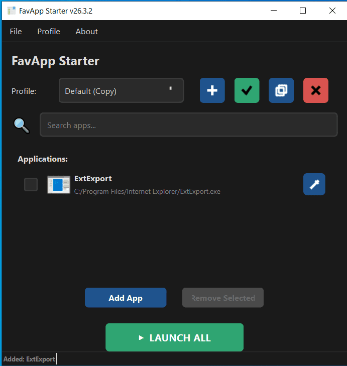Click the C:/Program Files/Internet Explorer/ExtExport.exe path
347x366 pixels.
point(147,191)
